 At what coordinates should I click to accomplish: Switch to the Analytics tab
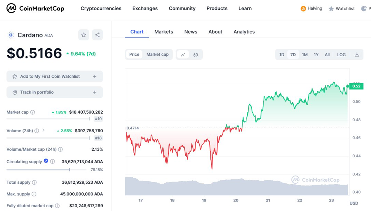pos(244,32)
